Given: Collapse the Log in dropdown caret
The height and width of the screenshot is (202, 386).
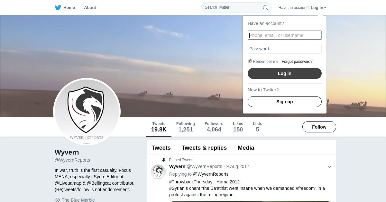Looking at the screenshot, I should 325,8.
